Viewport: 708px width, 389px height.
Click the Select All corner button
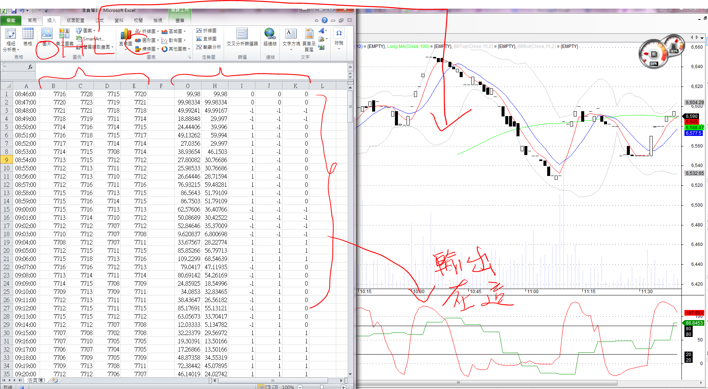(6, 86)
